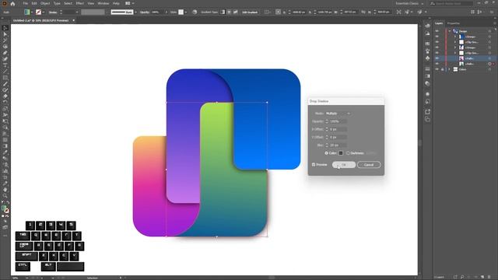Select the Darkness radio button

point(348,153)
